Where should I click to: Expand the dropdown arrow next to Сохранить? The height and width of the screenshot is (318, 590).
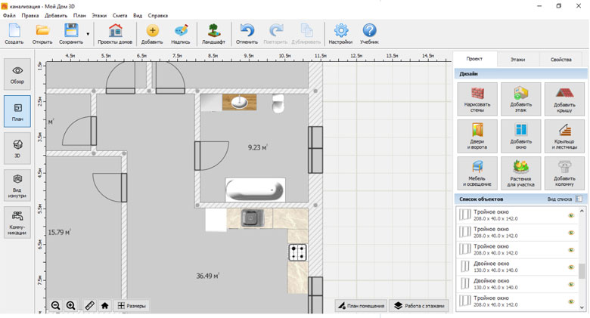(x=88, y=34)
